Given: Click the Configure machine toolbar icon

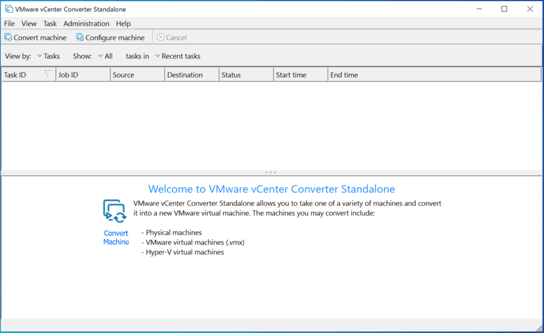Looking at the screenshot, I should coord(80,38).
